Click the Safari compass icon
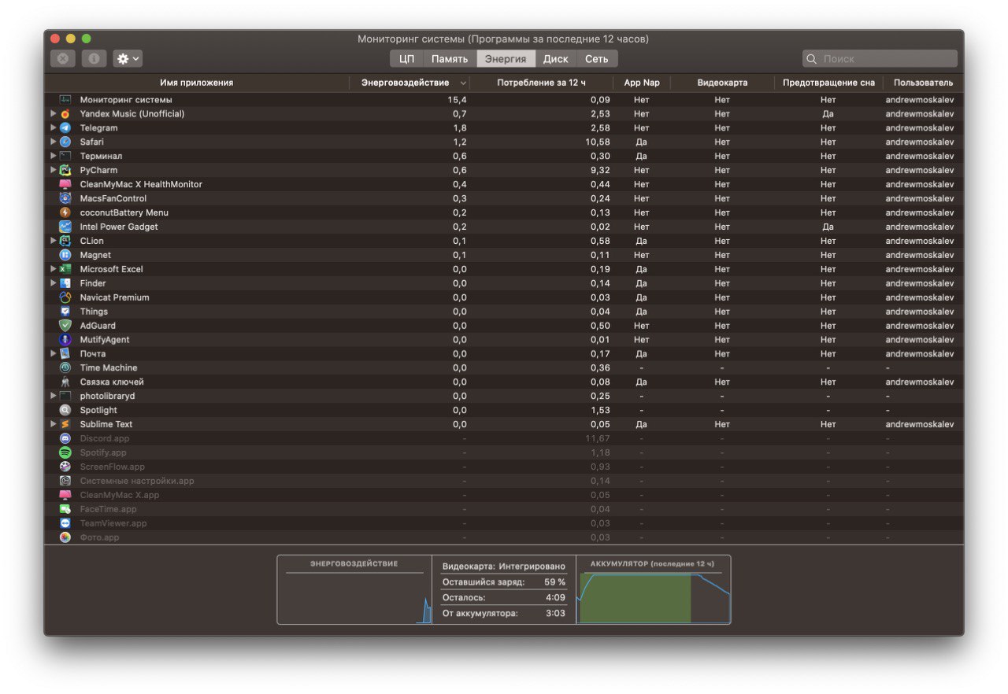This screenshot has width=1008, height=694. (x=65, y=142)
